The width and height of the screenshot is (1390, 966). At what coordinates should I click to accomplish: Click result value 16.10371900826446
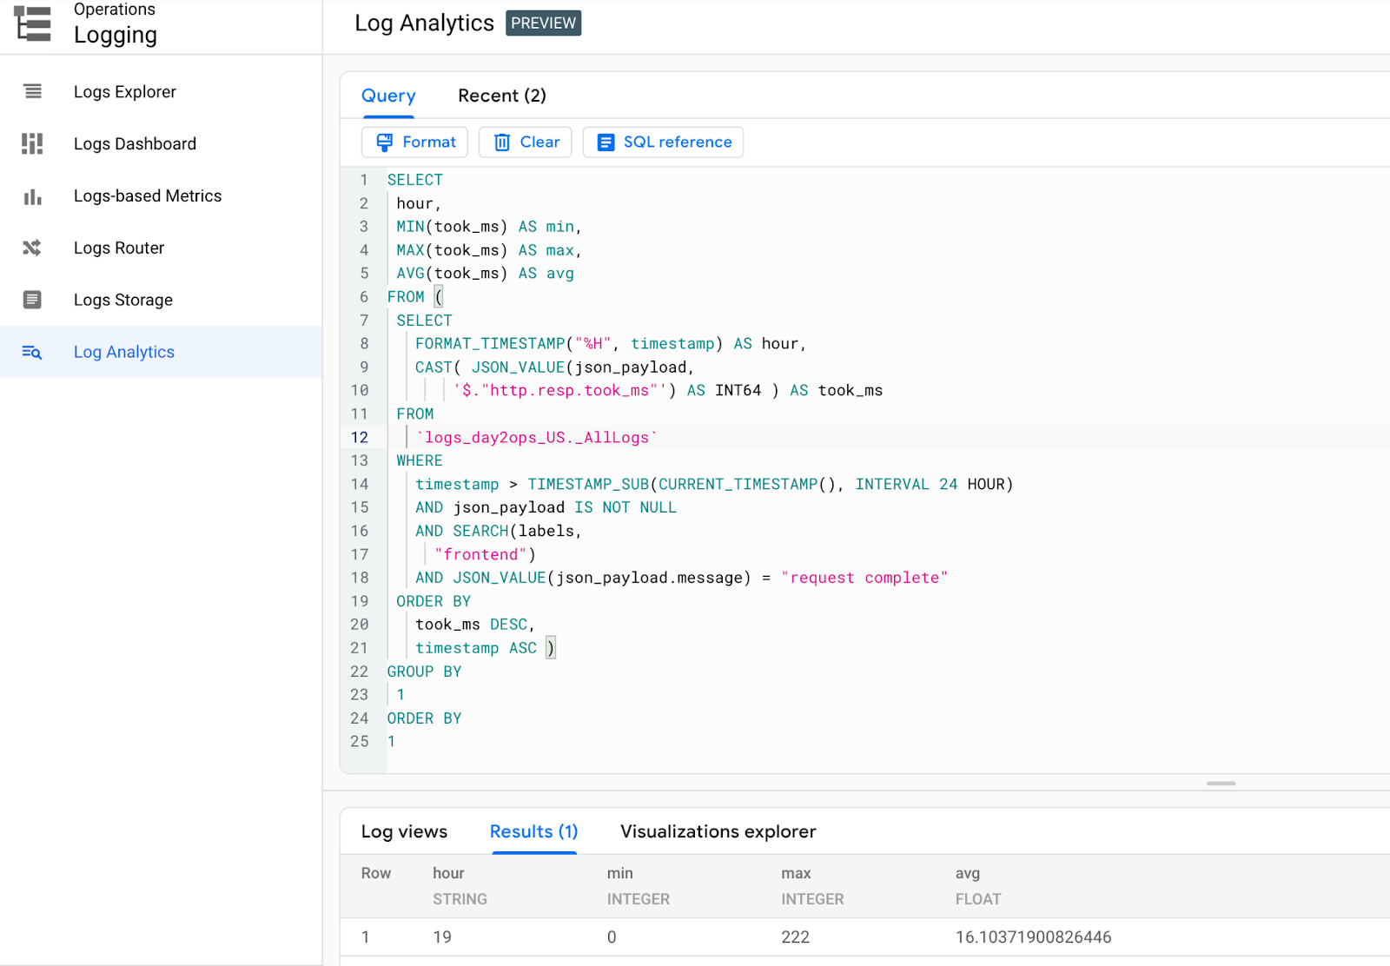point(1033,937)
